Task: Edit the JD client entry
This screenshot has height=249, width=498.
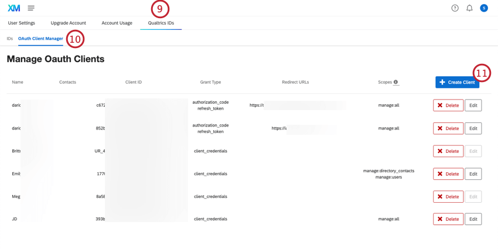Action: click(473, 219)
